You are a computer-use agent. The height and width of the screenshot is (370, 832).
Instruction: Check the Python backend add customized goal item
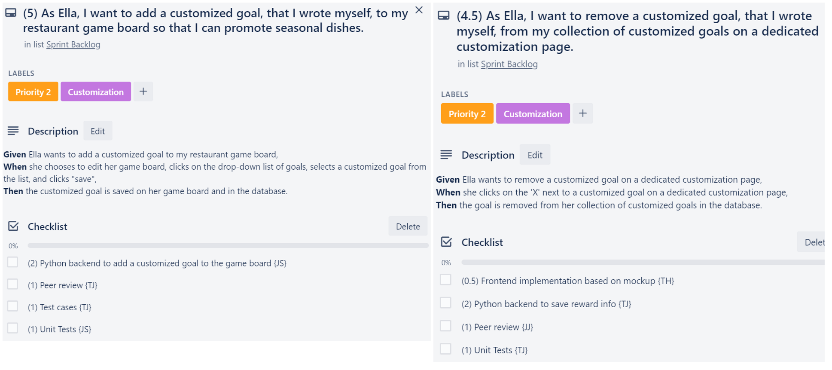[x=13, y=263]
